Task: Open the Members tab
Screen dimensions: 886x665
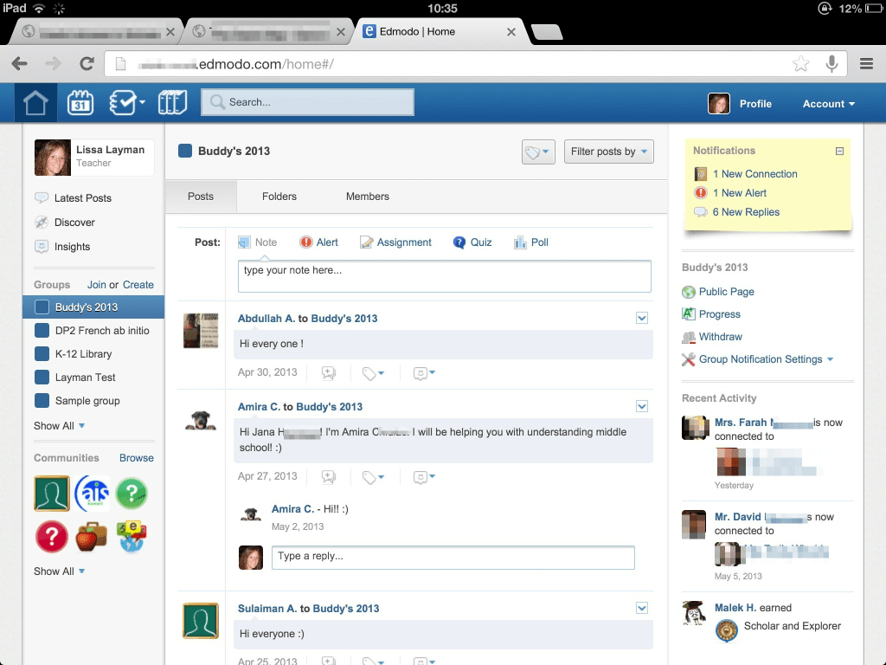Action: (x=366, y=197)
